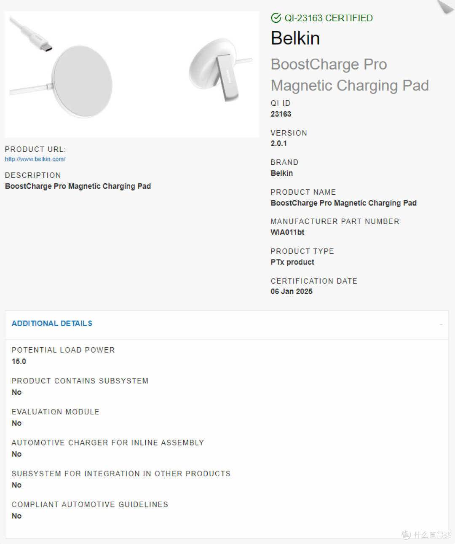Click the folded corner icon at top right
Screen dimensions: 455x544
pos(446,6)
